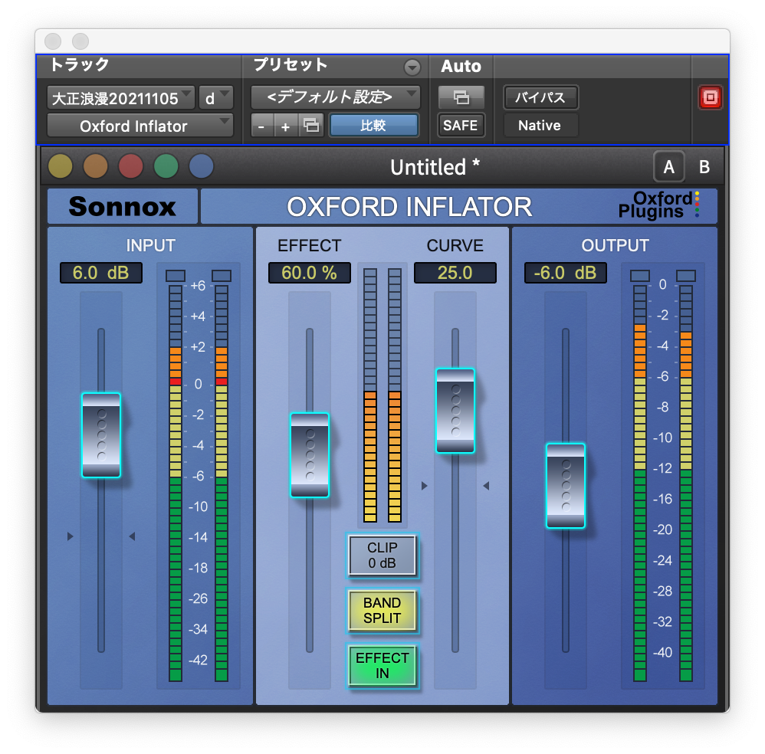Click the SAFE automation button
Viewport: 765px width, 754px height.
(461, 125)
